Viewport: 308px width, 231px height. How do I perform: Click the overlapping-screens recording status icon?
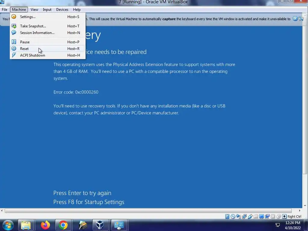tap(267, 217)
